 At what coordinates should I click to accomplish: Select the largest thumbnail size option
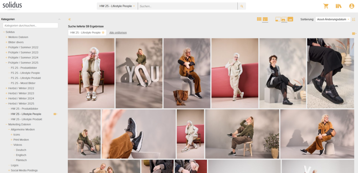[290, 19]
